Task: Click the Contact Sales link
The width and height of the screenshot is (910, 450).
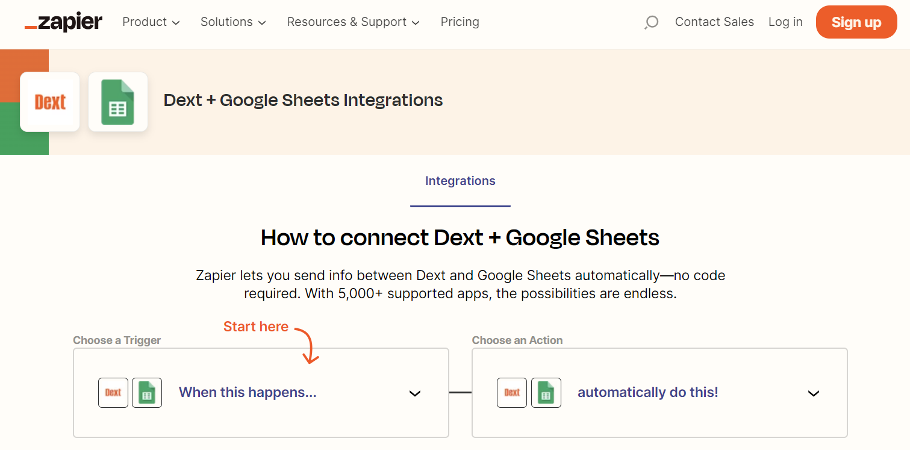Action: [714, 22]
